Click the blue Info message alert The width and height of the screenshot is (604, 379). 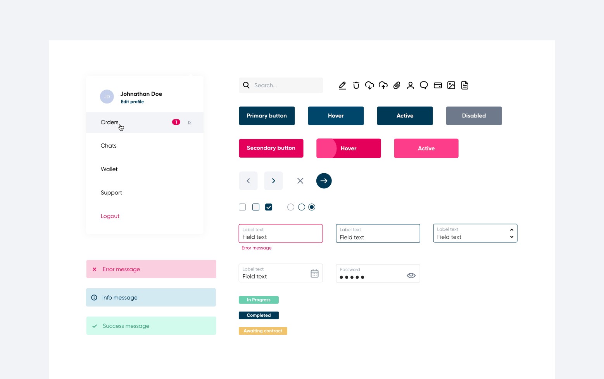point(151,298)
